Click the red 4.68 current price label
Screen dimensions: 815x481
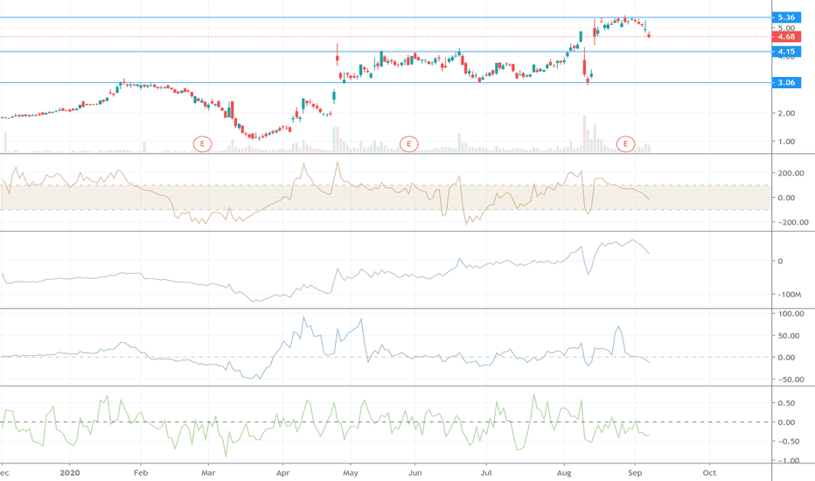(x=786, y=37)
